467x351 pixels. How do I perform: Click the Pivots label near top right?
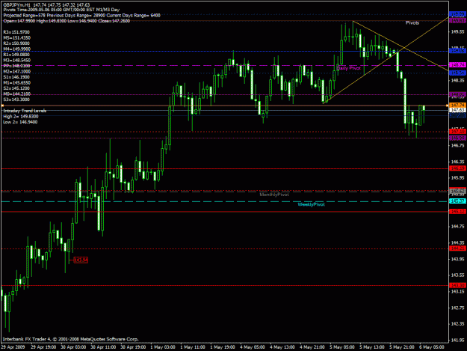412,23
